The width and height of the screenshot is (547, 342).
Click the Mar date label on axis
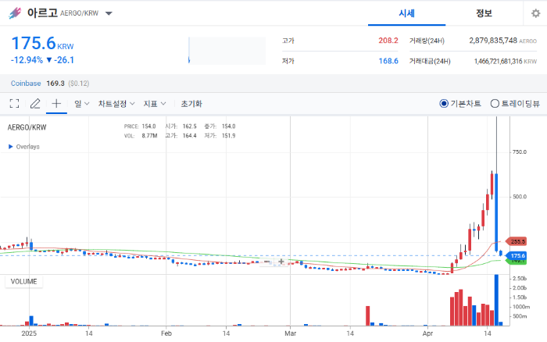coord(290,333)
